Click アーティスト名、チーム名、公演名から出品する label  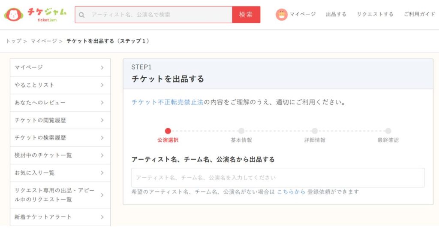coord(203,160)
